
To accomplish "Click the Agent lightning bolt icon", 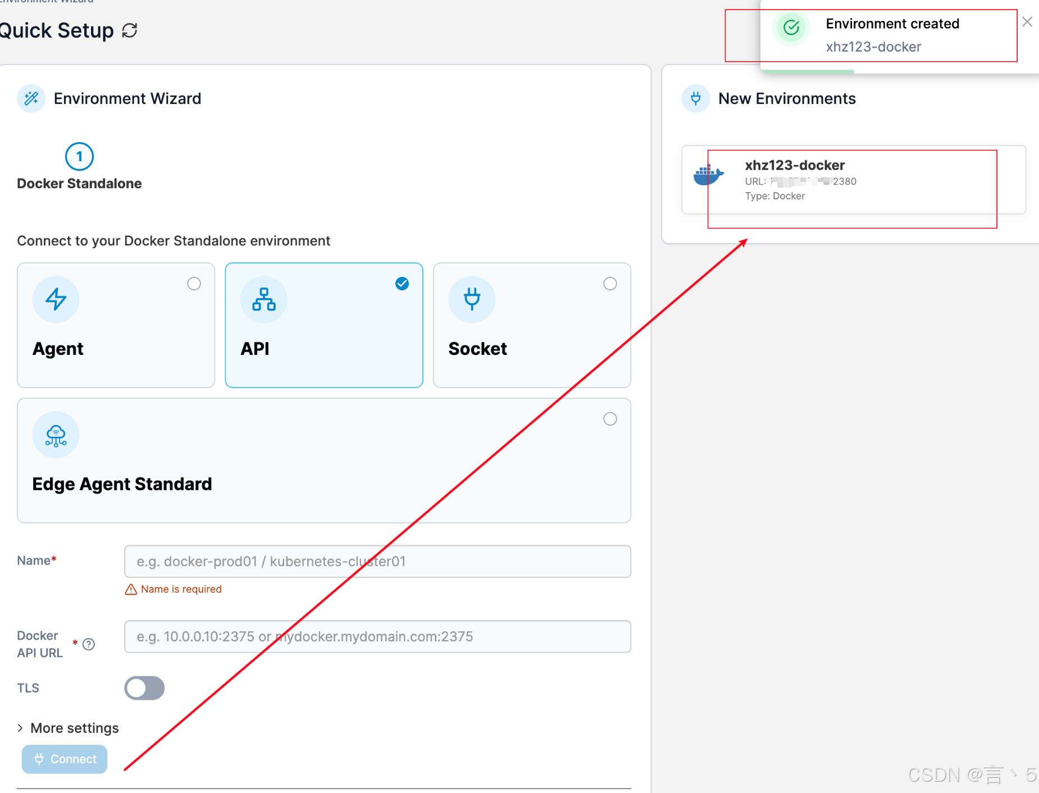I will pyautogui.click(x=56, y=299).
